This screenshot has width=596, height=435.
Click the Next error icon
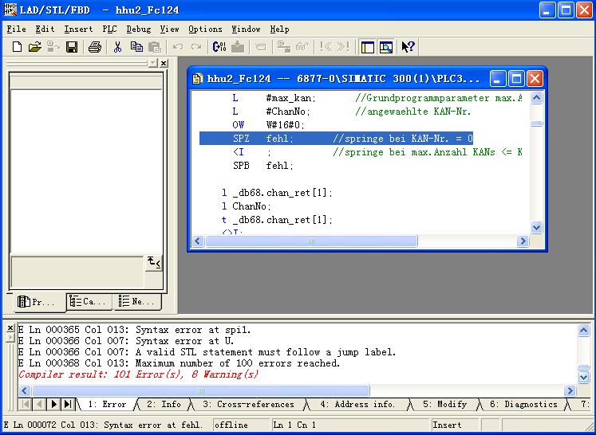(344, 47)
